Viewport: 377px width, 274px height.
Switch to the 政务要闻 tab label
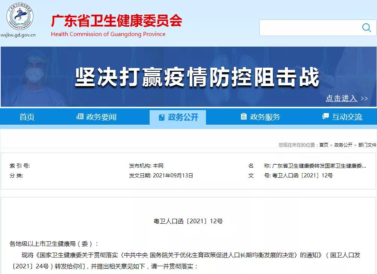tap(101, 117)
